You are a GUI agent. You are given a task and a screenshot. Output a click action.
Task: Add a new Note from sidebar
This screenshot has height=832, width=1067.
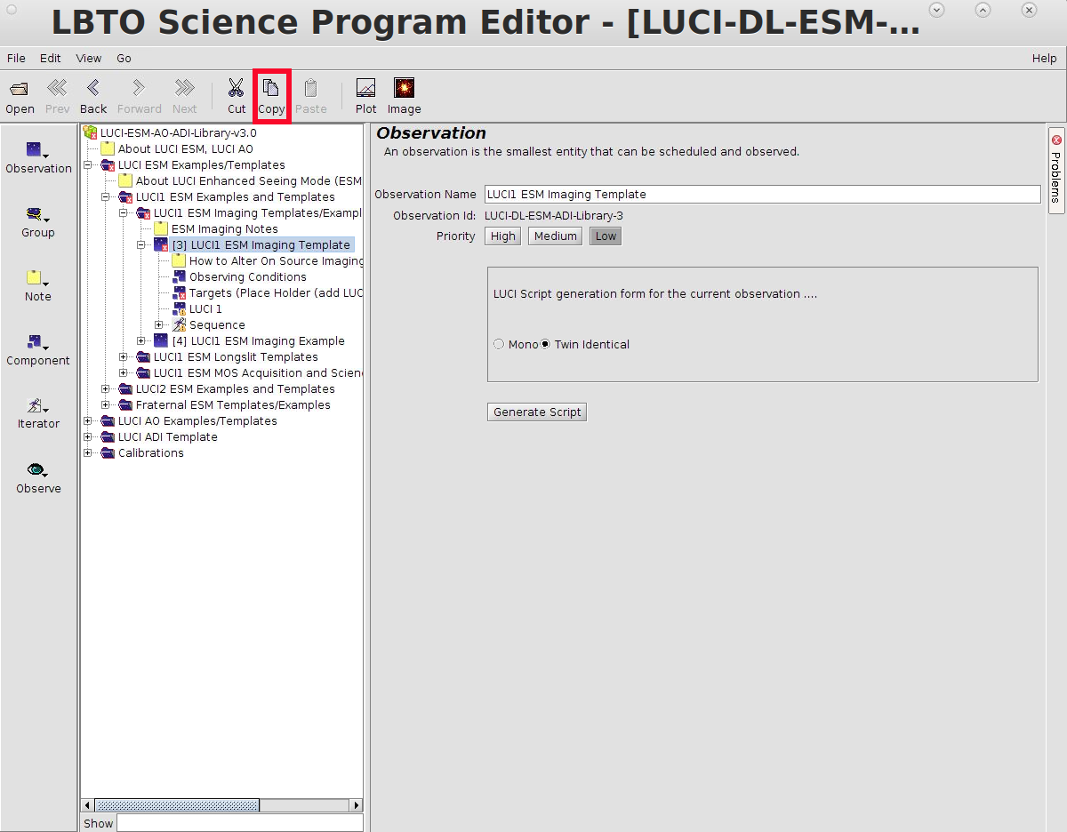[38, 285]
